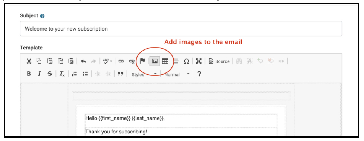Insert horizontal line icon
Image resolution: width=364 pixels, height=141 pixels.
[176, 61]
